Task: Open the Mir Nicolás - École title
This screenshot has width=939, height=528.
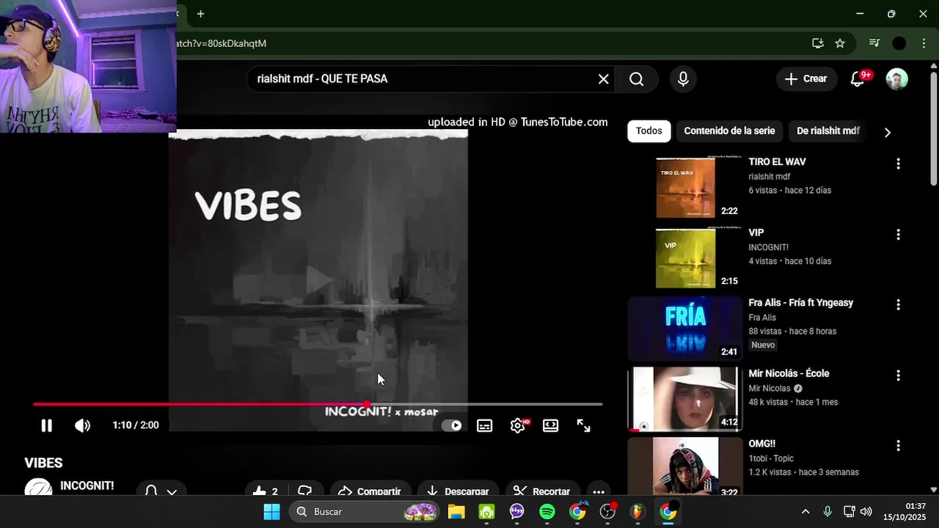Action: point(789,373)
